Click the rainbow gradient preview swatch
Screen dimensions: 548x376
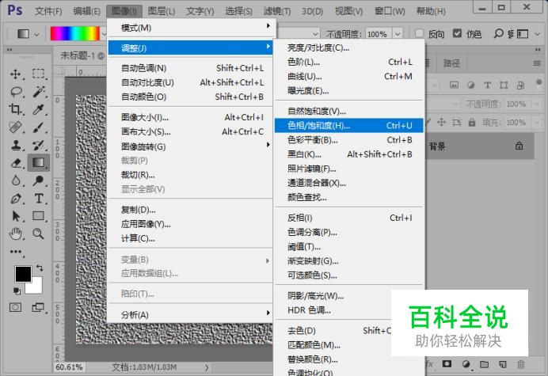coord(75,34)
